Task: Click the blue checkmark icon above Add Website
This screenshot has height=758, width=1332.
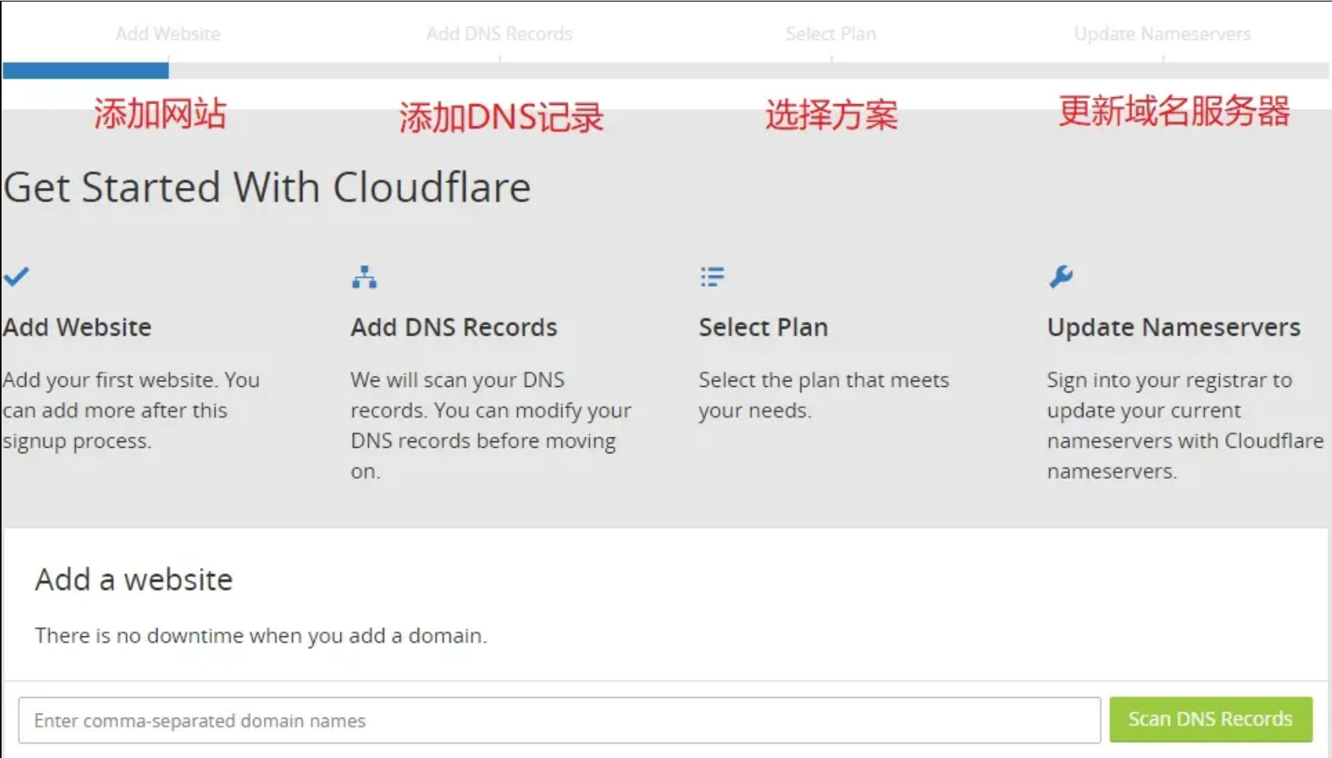Action: (x=16, y=276)
